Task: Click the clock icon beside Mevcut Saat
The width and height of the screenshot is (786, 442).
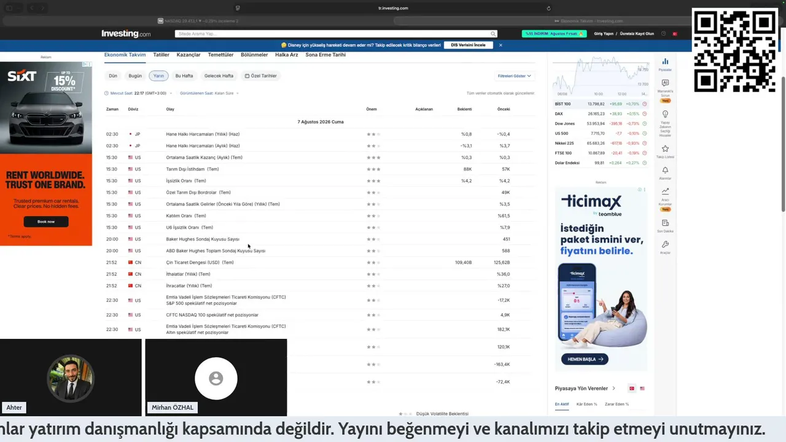Action: (x=106, y=93)
